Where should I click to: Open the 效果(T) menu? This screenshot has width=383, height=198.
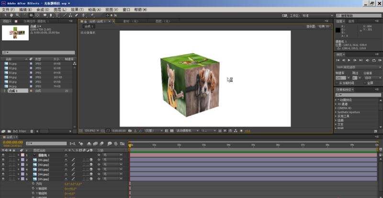[x=77, y=10]
